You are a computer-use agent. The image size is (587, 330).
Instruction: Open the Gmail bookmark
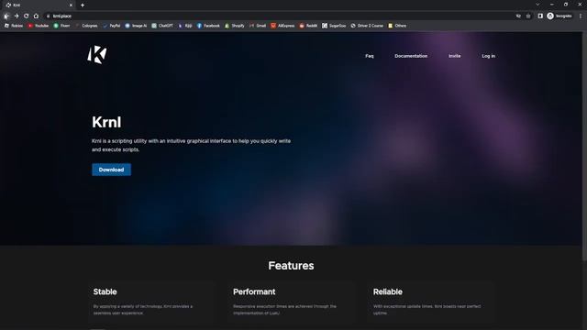click(258, 26)
